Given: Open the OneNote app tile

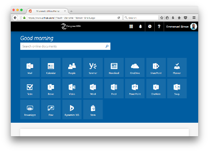Looking at the screenshot, I should (156, 88).
